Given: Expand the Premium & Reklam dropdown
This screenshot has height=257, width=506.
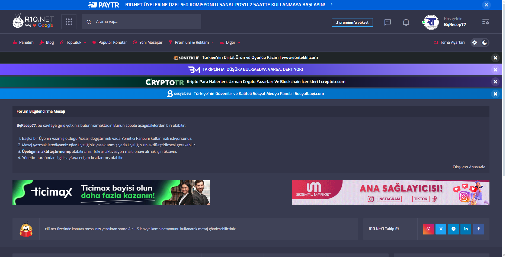Looking at the screenshot, I should pyautogui.click(x=191, y=42).
